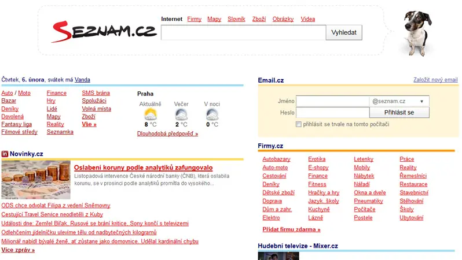Open the Hudební televize - Mixer.cz heading

[298, 246]
